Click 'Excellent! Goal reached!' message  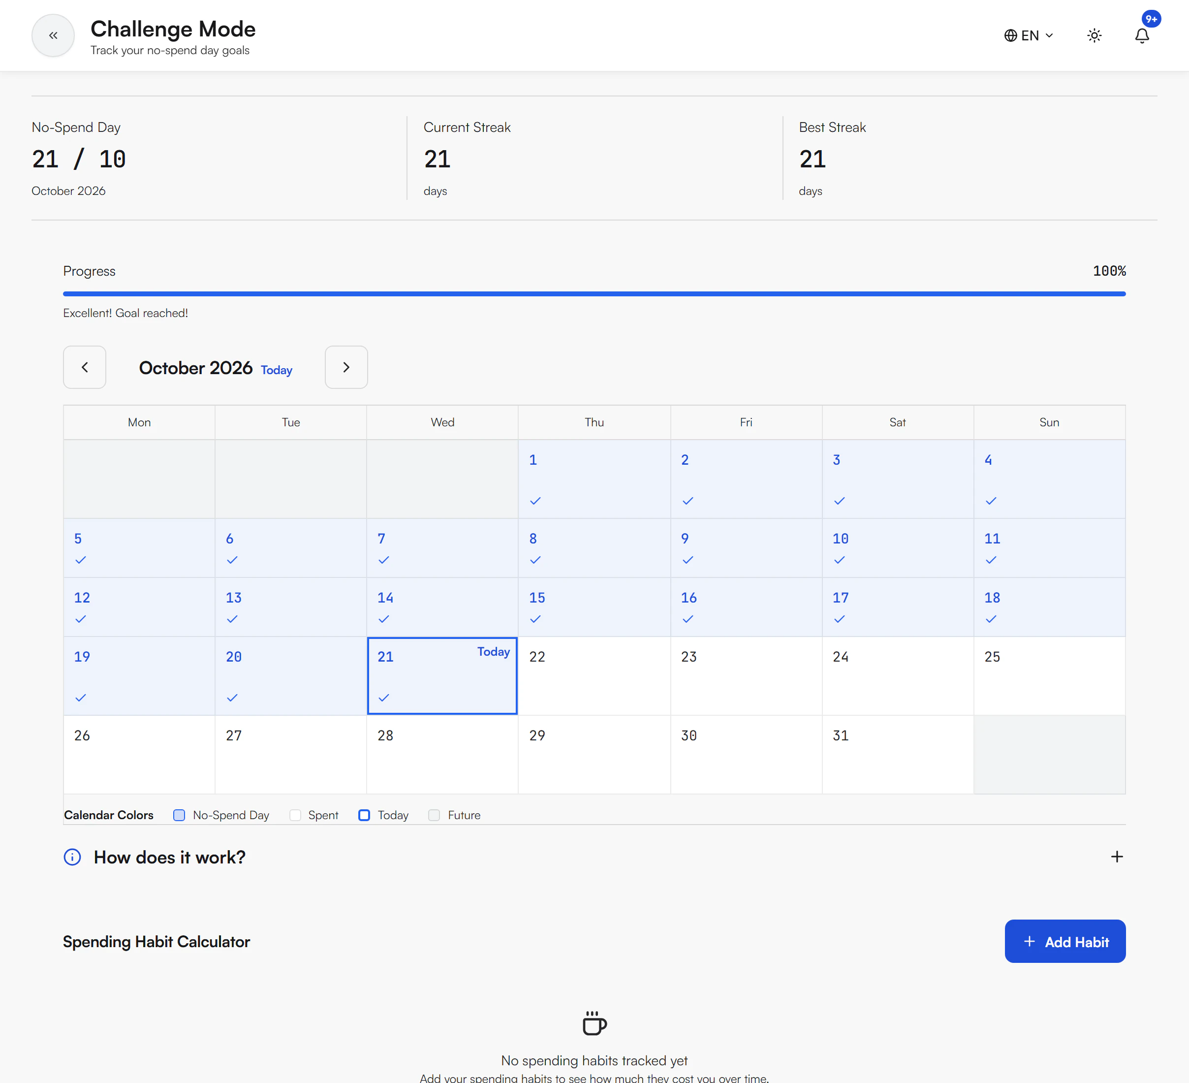click(x=125, y=313)
